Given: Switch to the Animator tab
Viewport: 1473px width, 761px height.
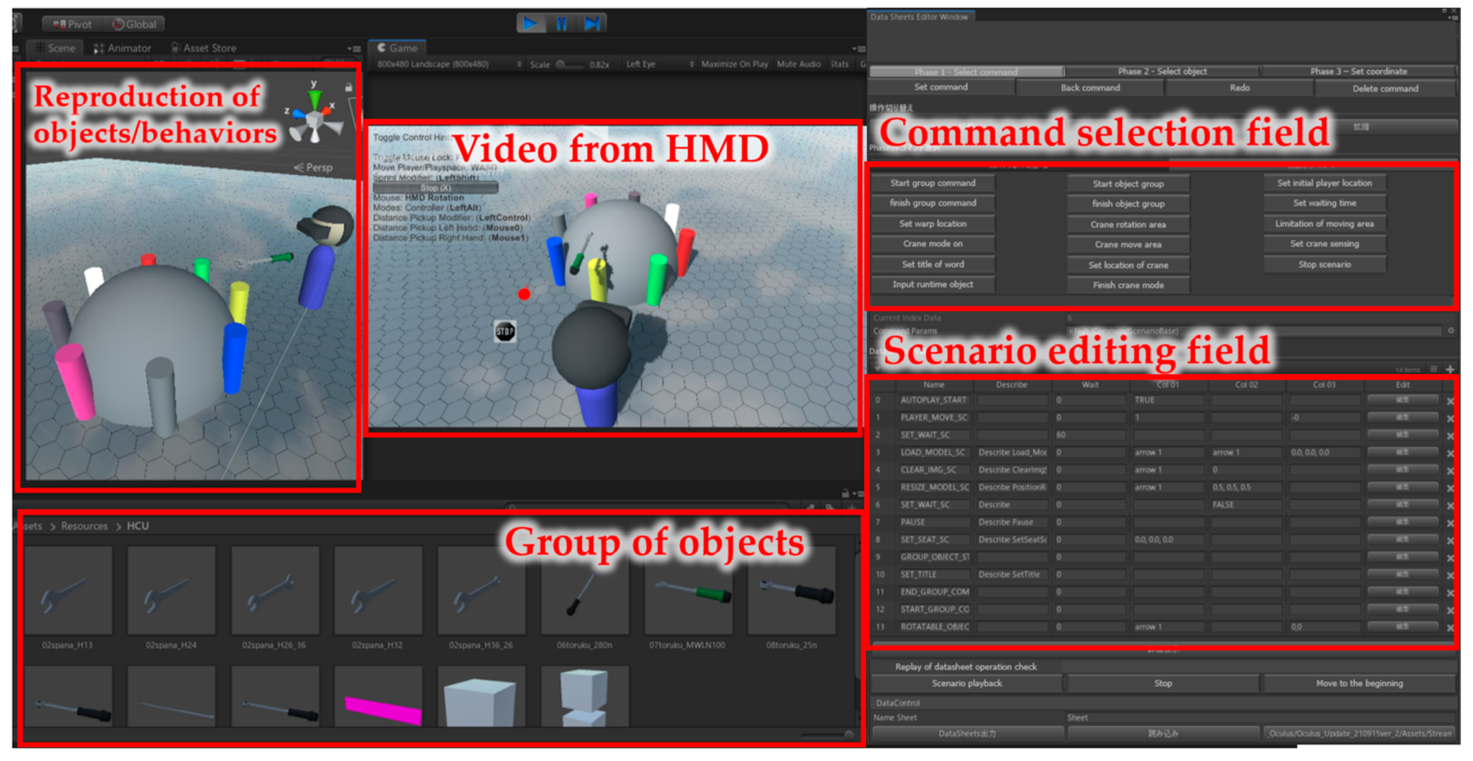Looking at the screenshot, I should click(122, 48).
